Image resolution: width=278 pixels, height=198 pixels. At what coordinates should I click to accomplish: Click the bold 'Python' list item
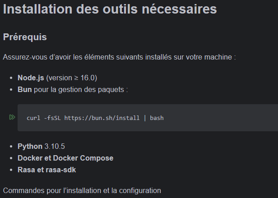[30, 147]
